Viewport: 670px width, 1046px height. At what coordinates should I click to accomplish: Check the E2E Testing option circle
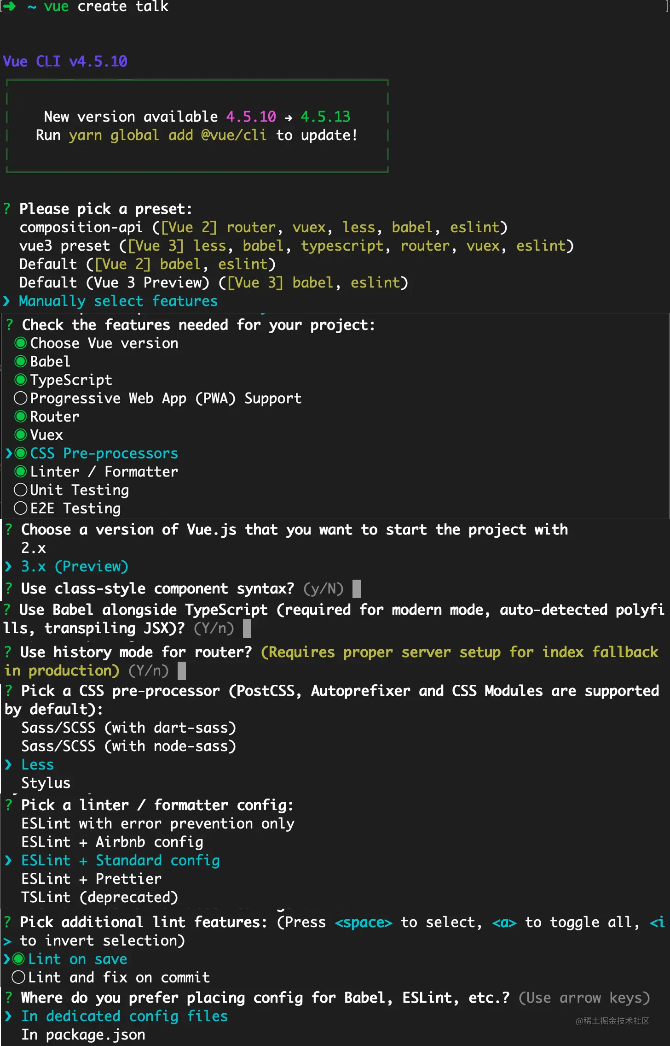pos(20,508)
